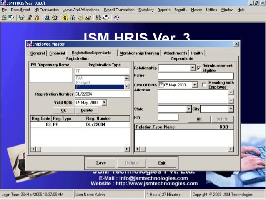
Task: Click the Pin input field
Action: [168, 117]
